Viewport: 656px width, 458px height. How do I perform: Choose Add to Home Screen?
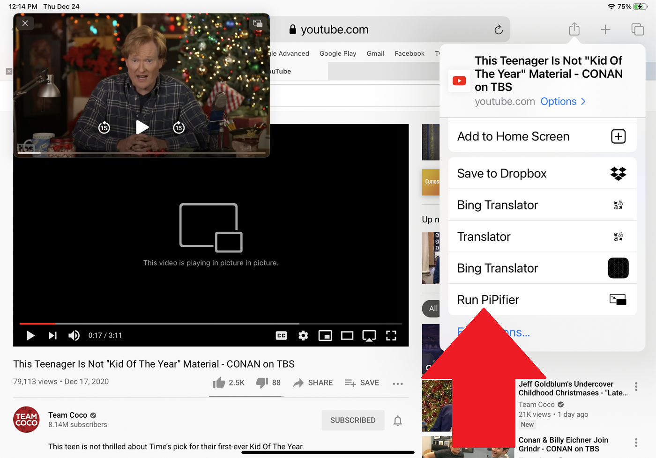tap(542, 136)
